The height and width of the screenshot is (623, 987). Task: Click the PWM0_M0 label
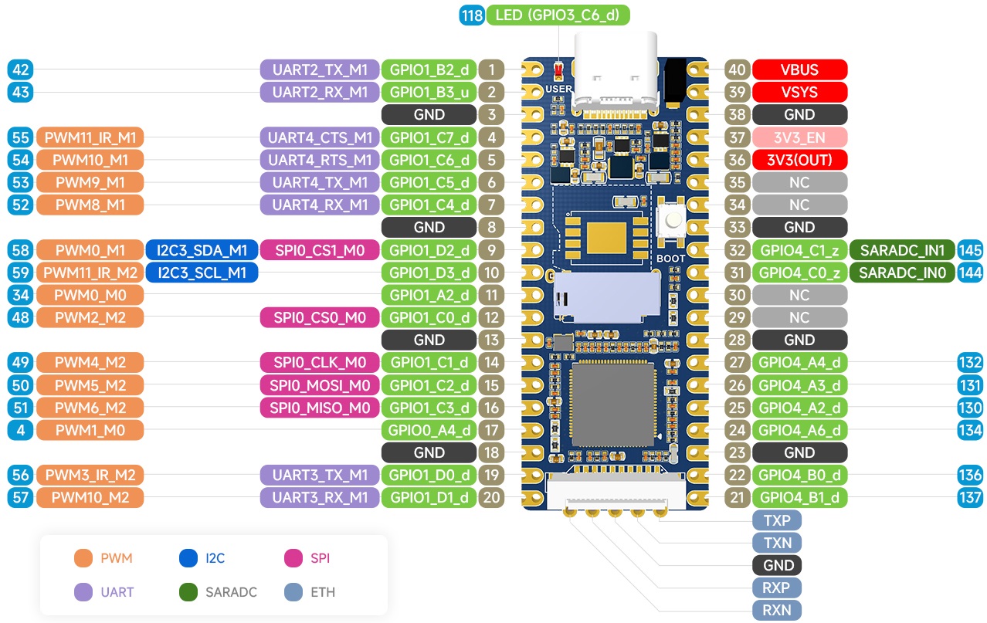click(90, 295)
